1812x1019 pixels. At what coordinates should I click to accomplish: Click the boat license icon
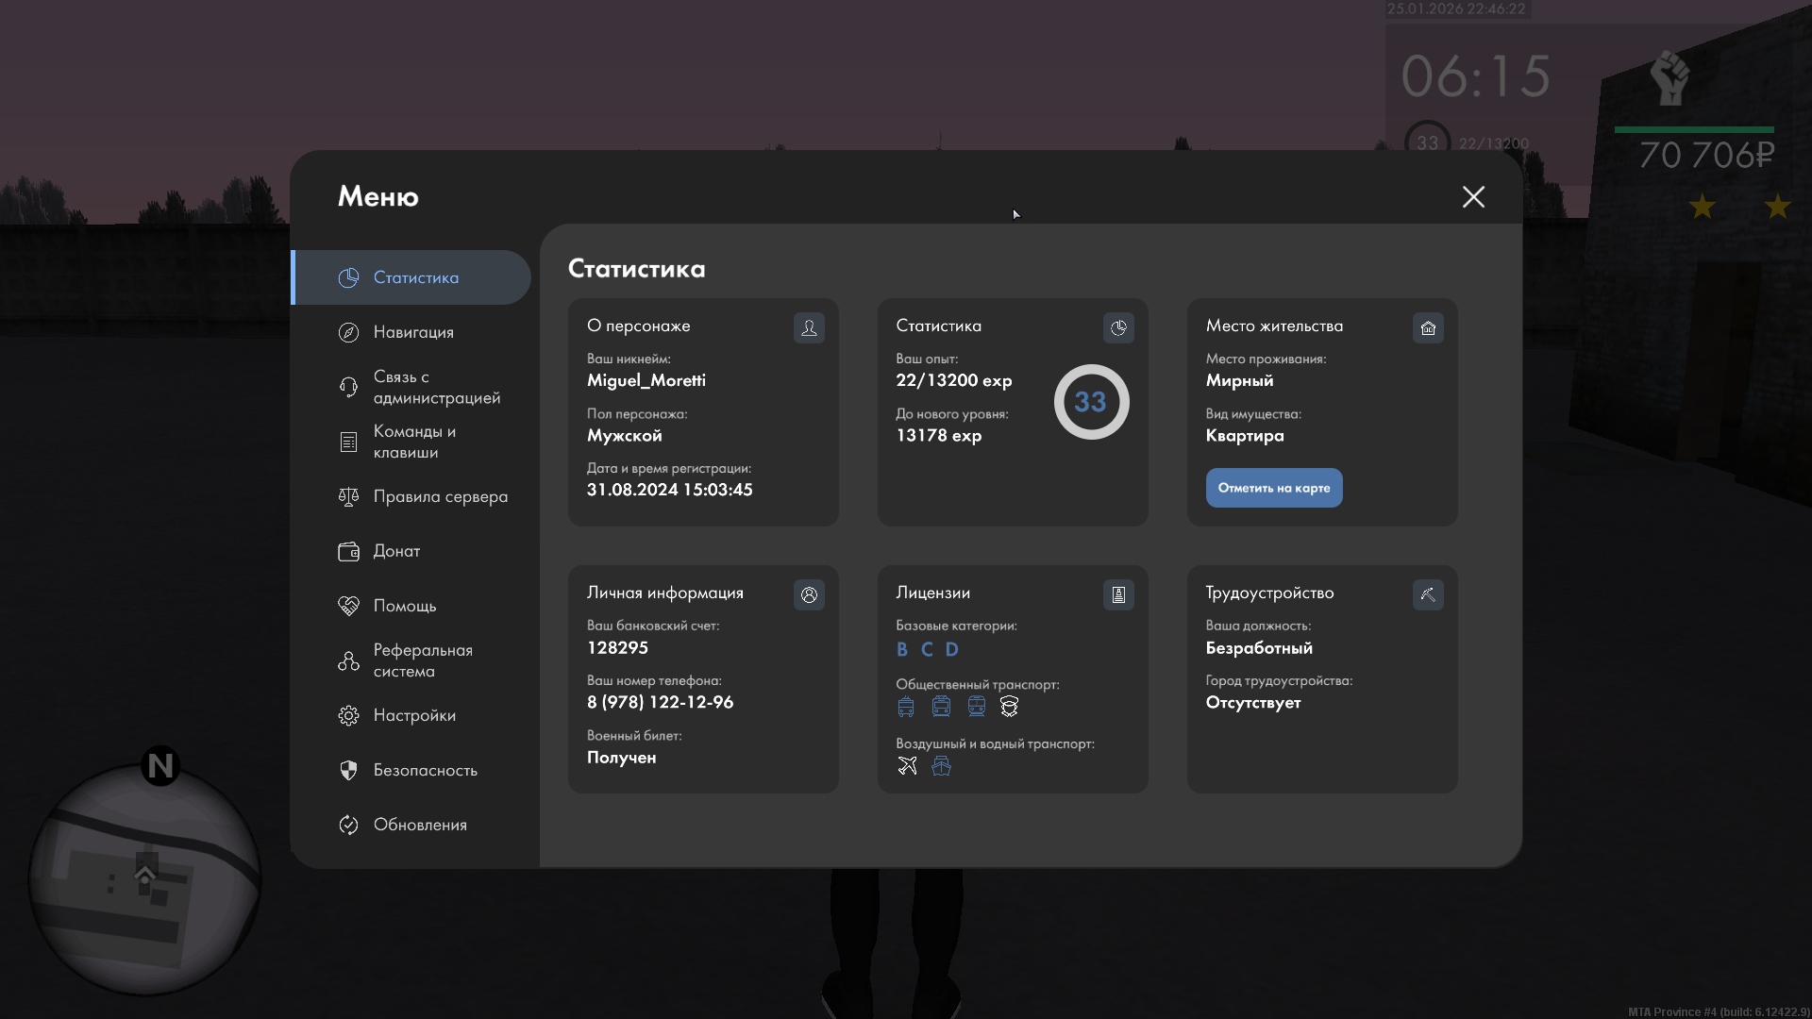[x=941, y=766]
